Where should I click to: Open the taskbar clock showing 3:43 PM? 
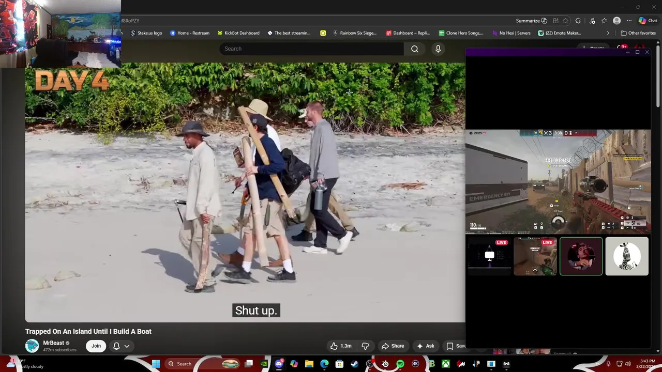click(x=648, y=364)
